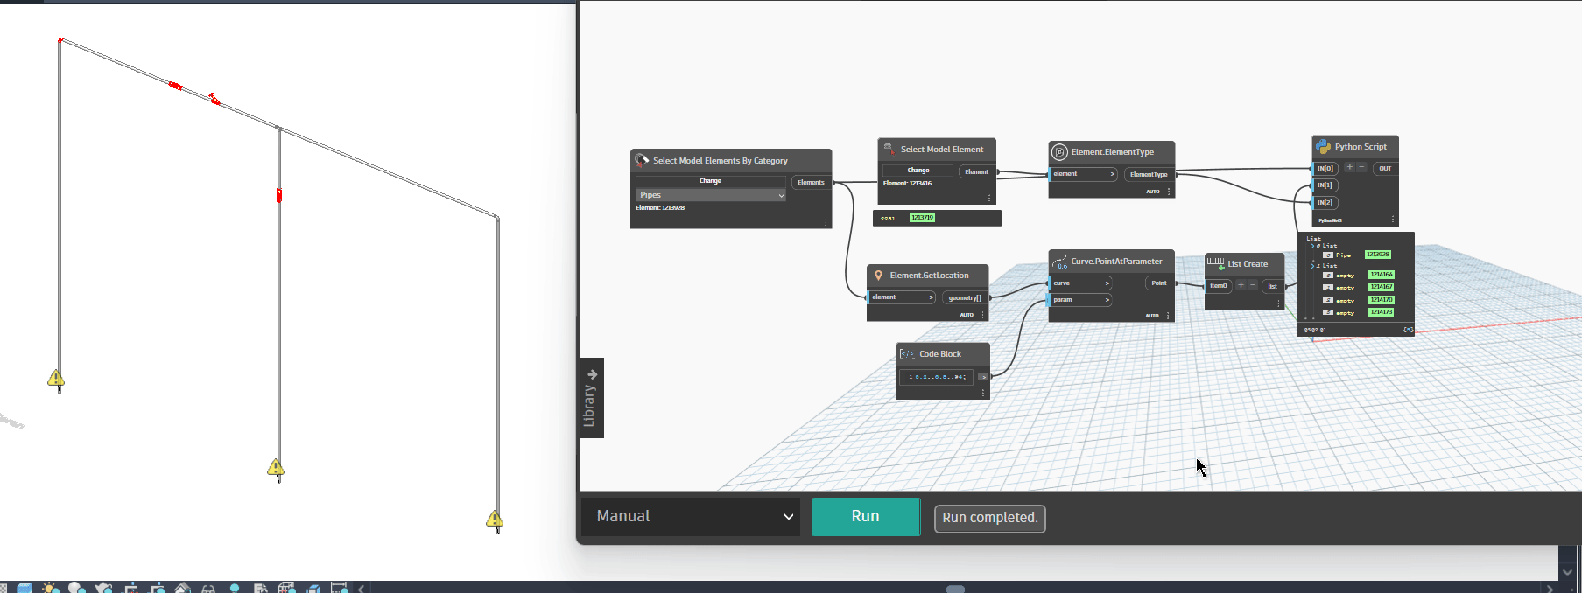Collapse the '1 List' entry in the watch preview
Screen dimensions: 1582x593
(1312, 265)
